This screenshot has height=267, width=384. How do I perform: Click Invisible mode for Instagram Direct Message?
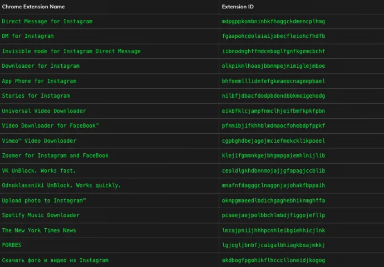coord(71,51)
